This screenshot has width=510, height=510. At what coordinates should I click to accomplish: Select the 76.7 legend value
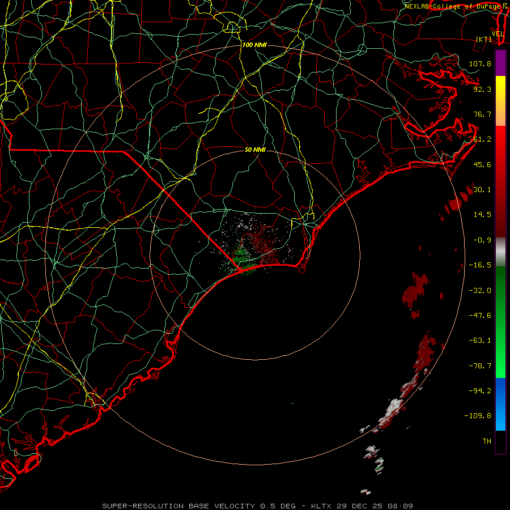tap(482, 114)
